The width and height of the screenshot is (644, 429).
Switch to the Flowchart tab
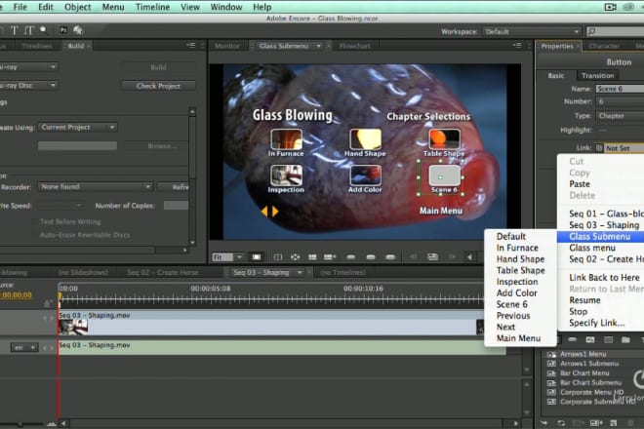pyautogui.click(x=354, y=46)
